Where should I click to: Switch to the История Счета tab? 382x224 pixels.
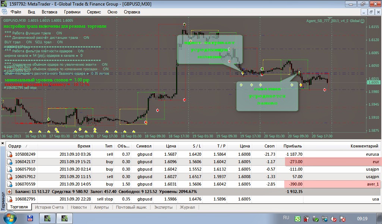click(49, 207)
